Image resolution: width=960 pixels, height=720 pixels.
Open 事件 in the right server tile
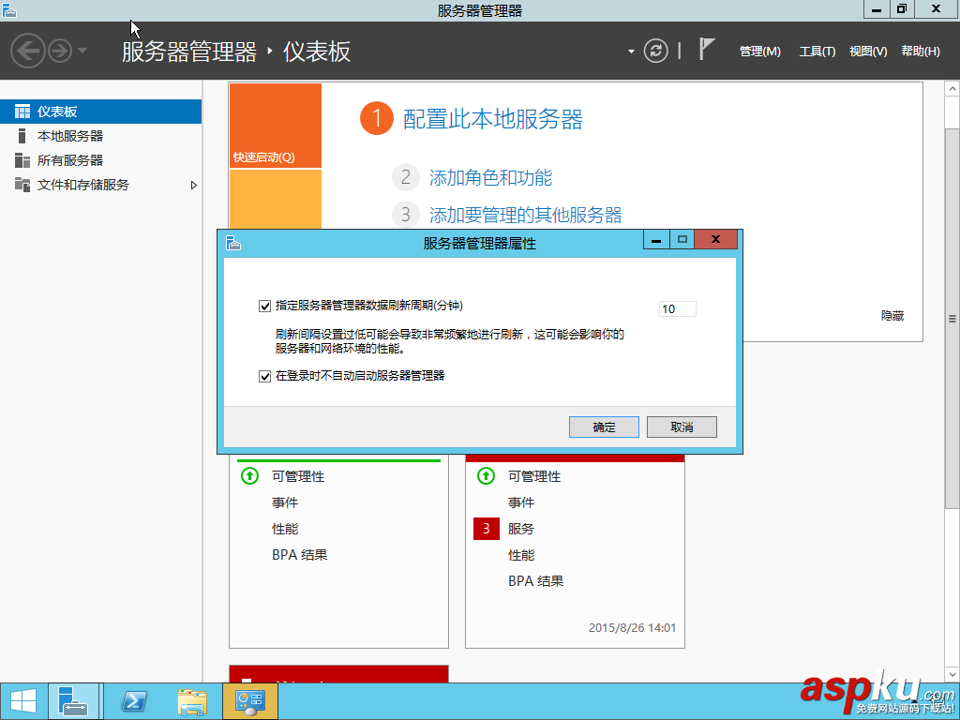[x=521, y=502]
